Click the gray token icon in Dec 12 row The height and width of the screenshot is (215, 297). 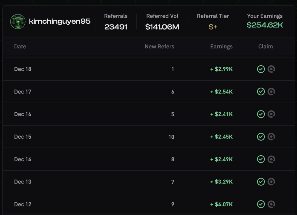pos(271,204)
